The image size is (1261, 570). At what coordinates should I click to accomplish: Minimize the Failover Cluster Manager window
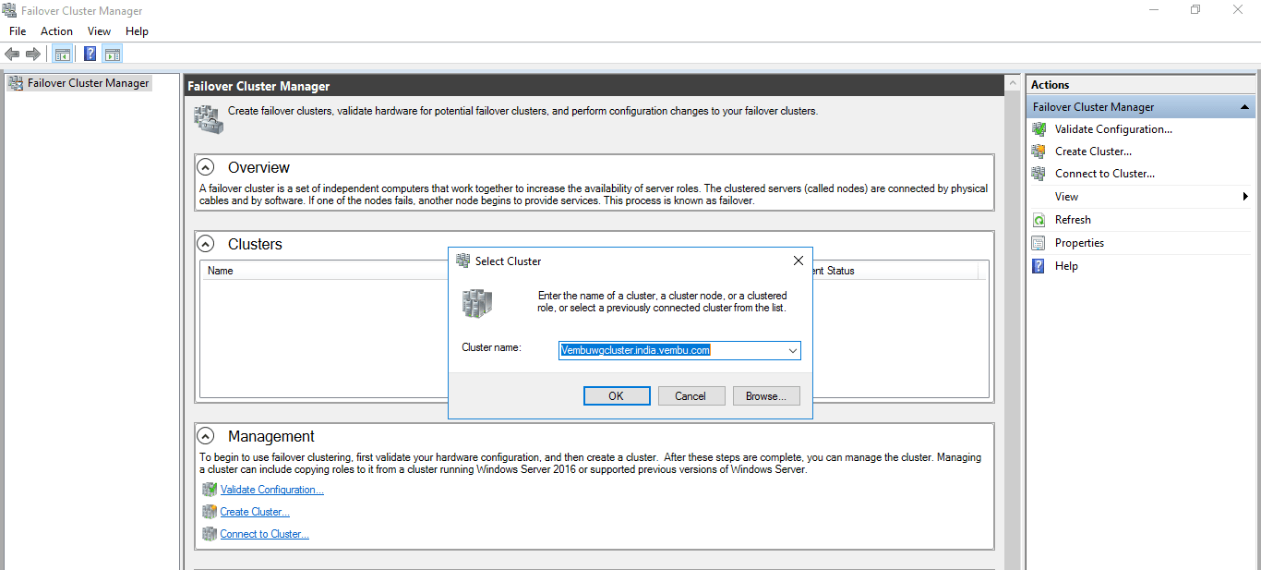[x=1154, y=10]
